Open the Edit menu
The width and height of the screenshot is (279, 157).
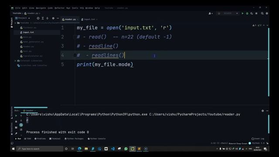click(25, 8)
